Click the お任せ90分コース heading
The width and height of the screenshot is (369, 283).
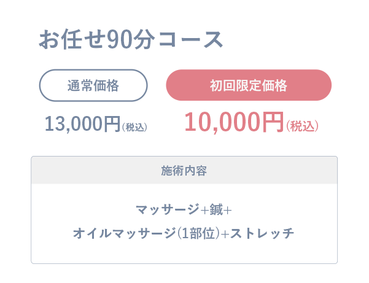pos(131,40)
